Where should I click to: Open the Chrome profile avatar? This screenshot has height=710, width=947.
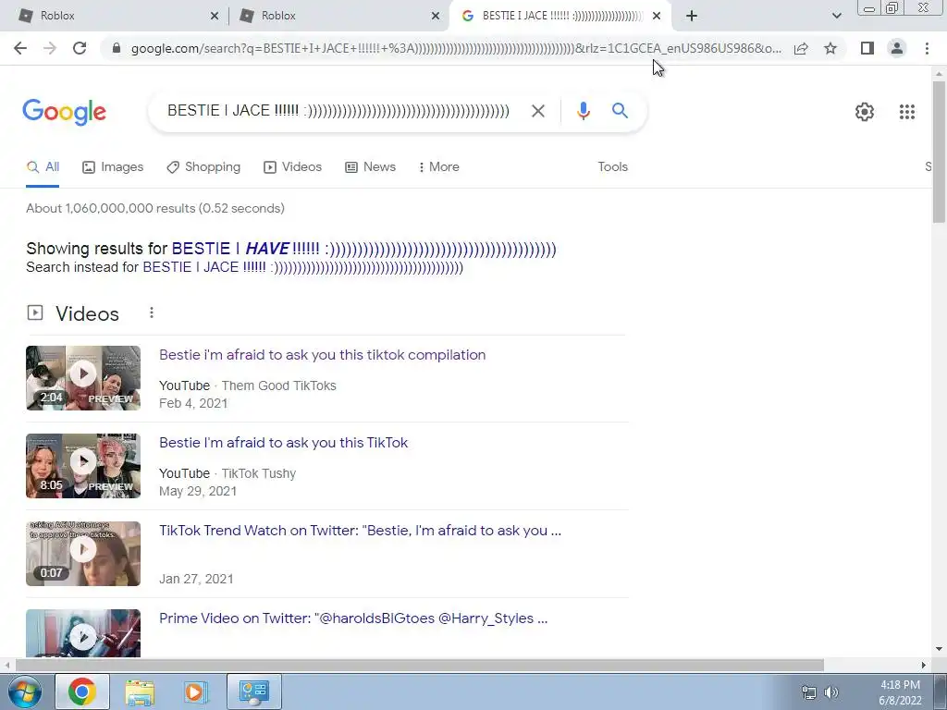coord(897,48)
